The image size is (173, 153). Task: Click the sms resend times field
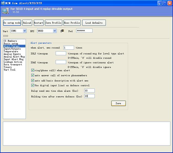click(x=69, y=48)
